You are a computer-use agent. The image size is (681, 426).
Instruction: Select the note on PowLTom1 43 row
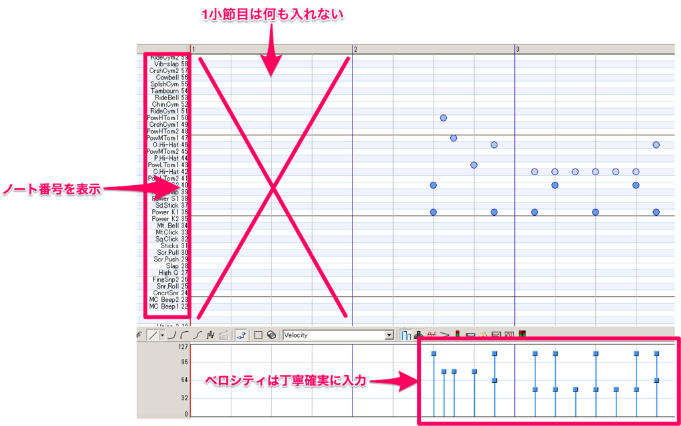[x=474, y=165]
